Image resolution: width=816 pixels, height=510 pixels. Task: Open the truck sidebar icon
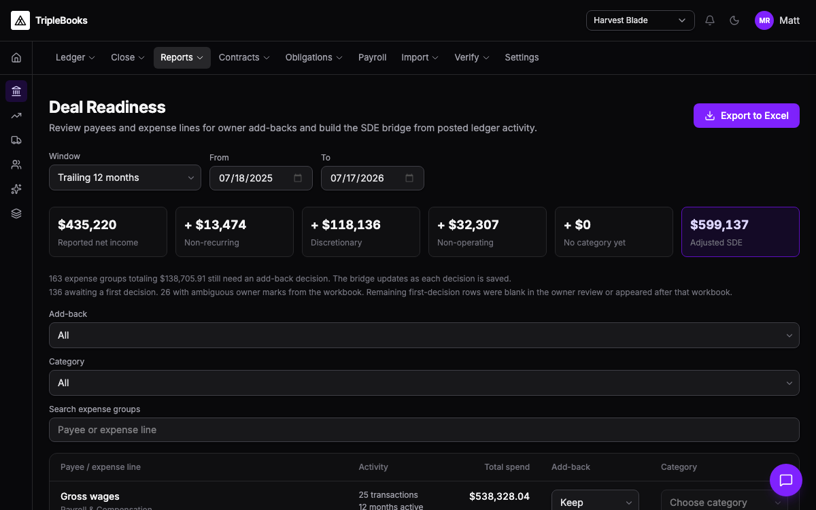click(x=16, y=140)
